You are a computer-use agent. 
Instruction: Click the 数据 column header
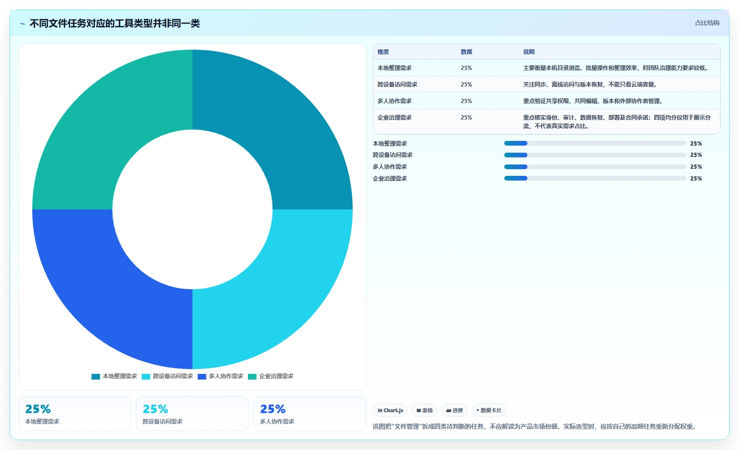466,52
